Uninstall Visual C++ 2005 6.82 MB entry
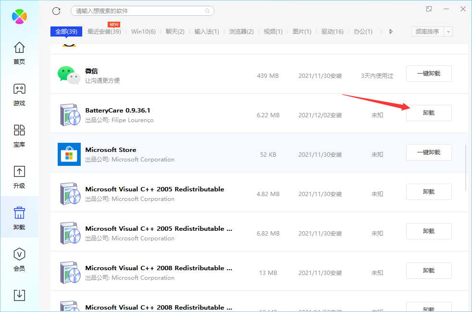Viewport: 472px width, 312px height. click(x=429, y=231)
